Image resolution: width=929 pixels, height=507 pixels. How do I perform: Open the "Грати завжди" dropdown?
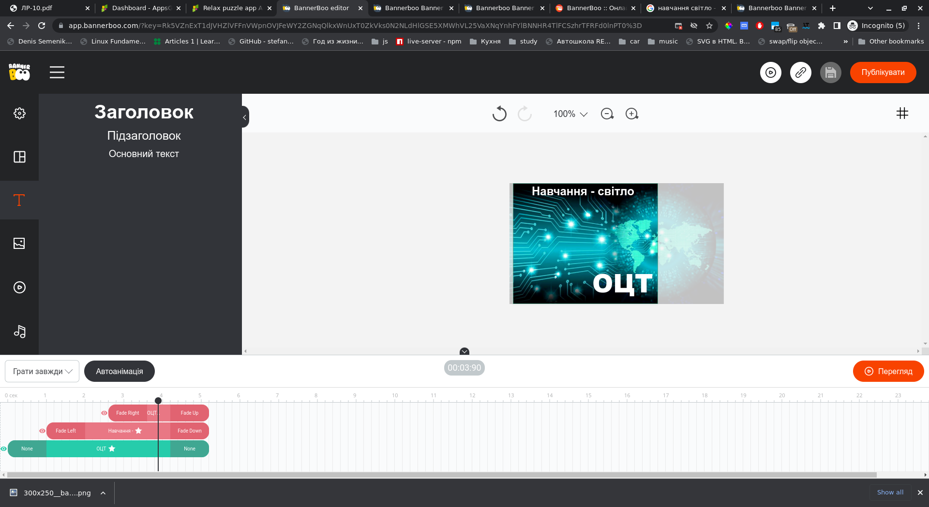pyautogui.click(x=42, y=371)
